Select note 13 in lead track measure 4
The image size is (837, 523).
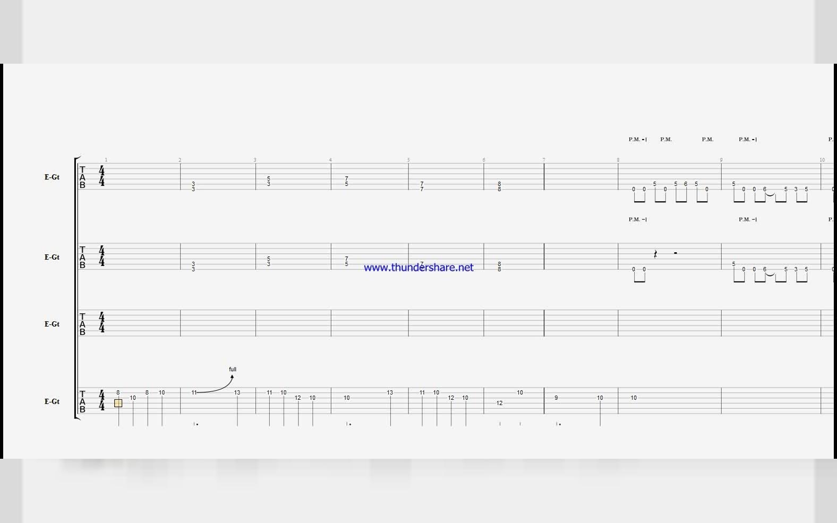click(390, 392)
